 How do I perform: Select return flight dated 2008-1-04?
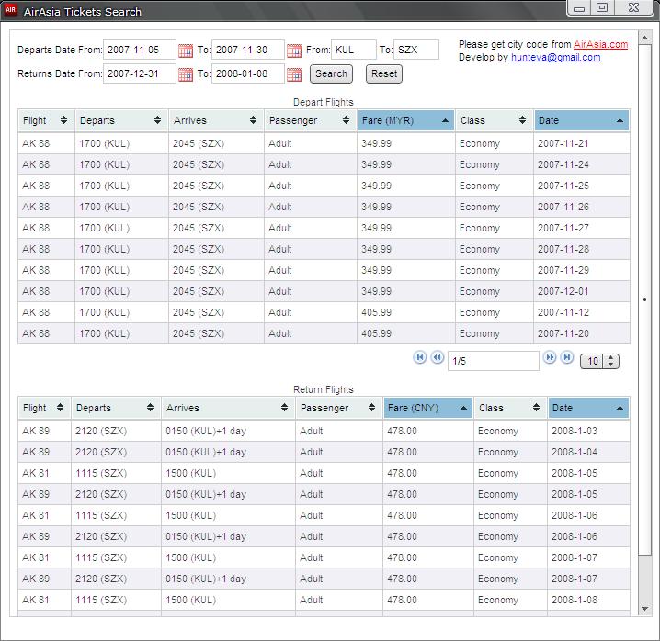[x=324, y=452]
